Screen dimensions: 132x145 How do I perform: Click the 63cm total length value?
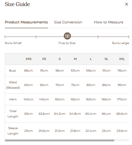(28, 114)
